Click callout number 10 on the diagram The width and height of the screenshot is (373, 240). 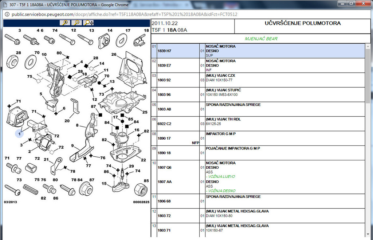[44, 55]
